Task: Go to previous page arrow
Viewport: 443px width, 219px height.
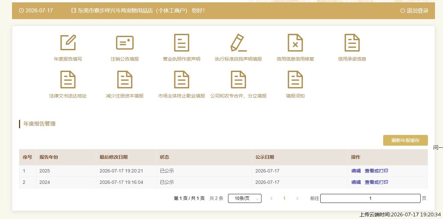Action: [271, 198]
